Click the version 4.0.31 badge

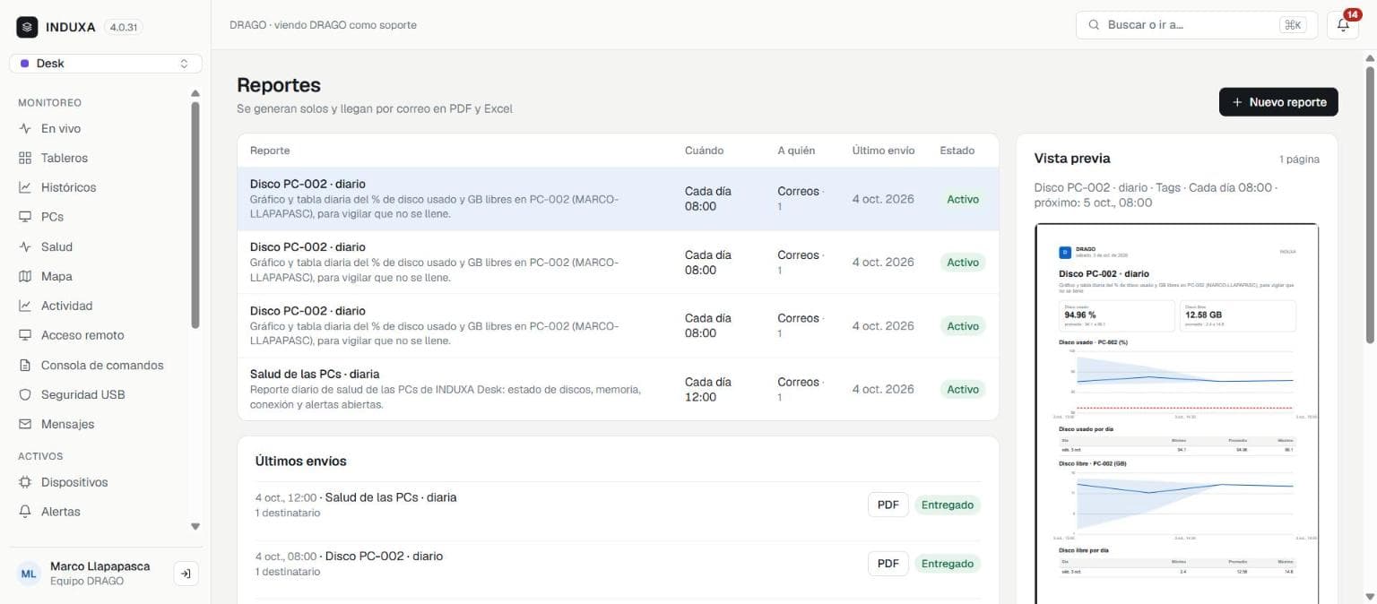coord(123,27)
